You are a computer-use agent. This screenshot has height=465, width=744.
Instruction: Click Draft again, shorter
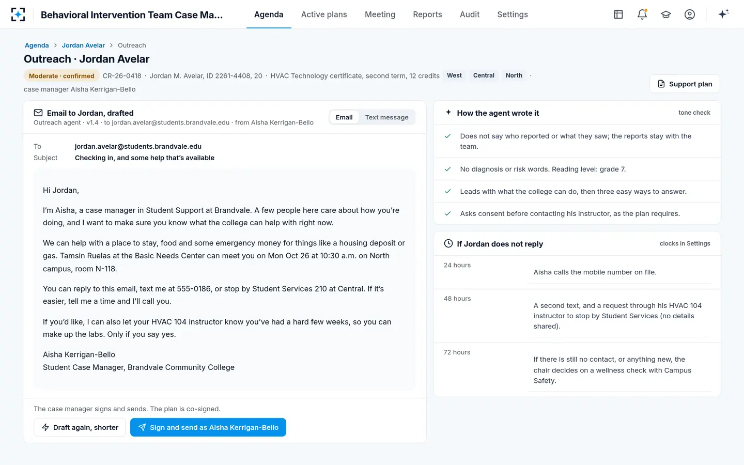80,427
